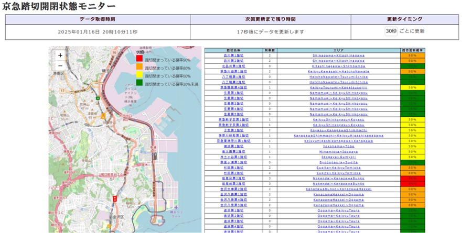
Task: Open the 30秒 update interval dropdown
Action: [x=391, y=31]
